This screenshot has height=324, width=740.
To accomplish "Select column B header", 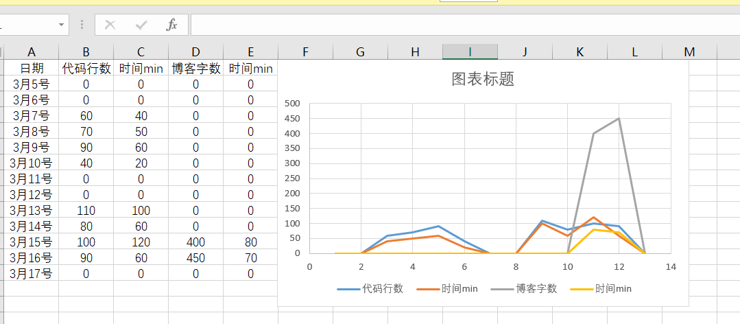I will (x=86, y=52).
